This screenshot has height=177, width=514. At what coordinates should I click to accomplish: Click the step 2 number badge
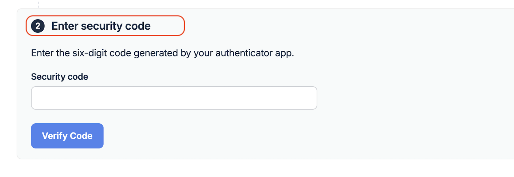pyautogui.click(x=38, y=26)
